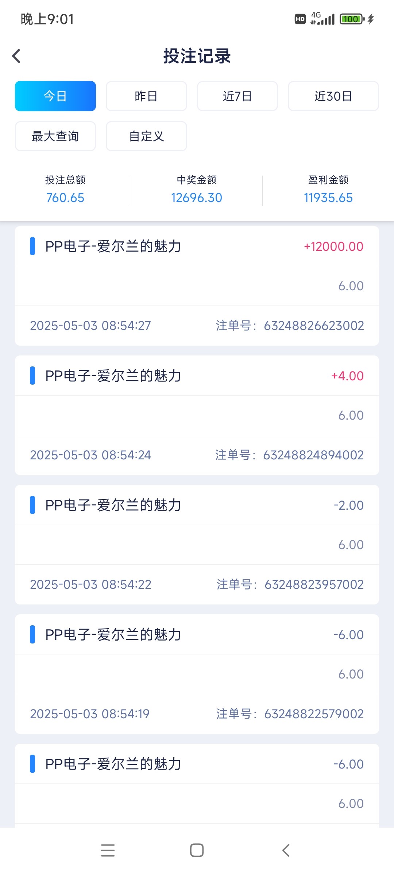Viewport: 394px width, 875px height.
Task: Tap the 盈利金额 value 11935.65
Action: tap(328, 198)
